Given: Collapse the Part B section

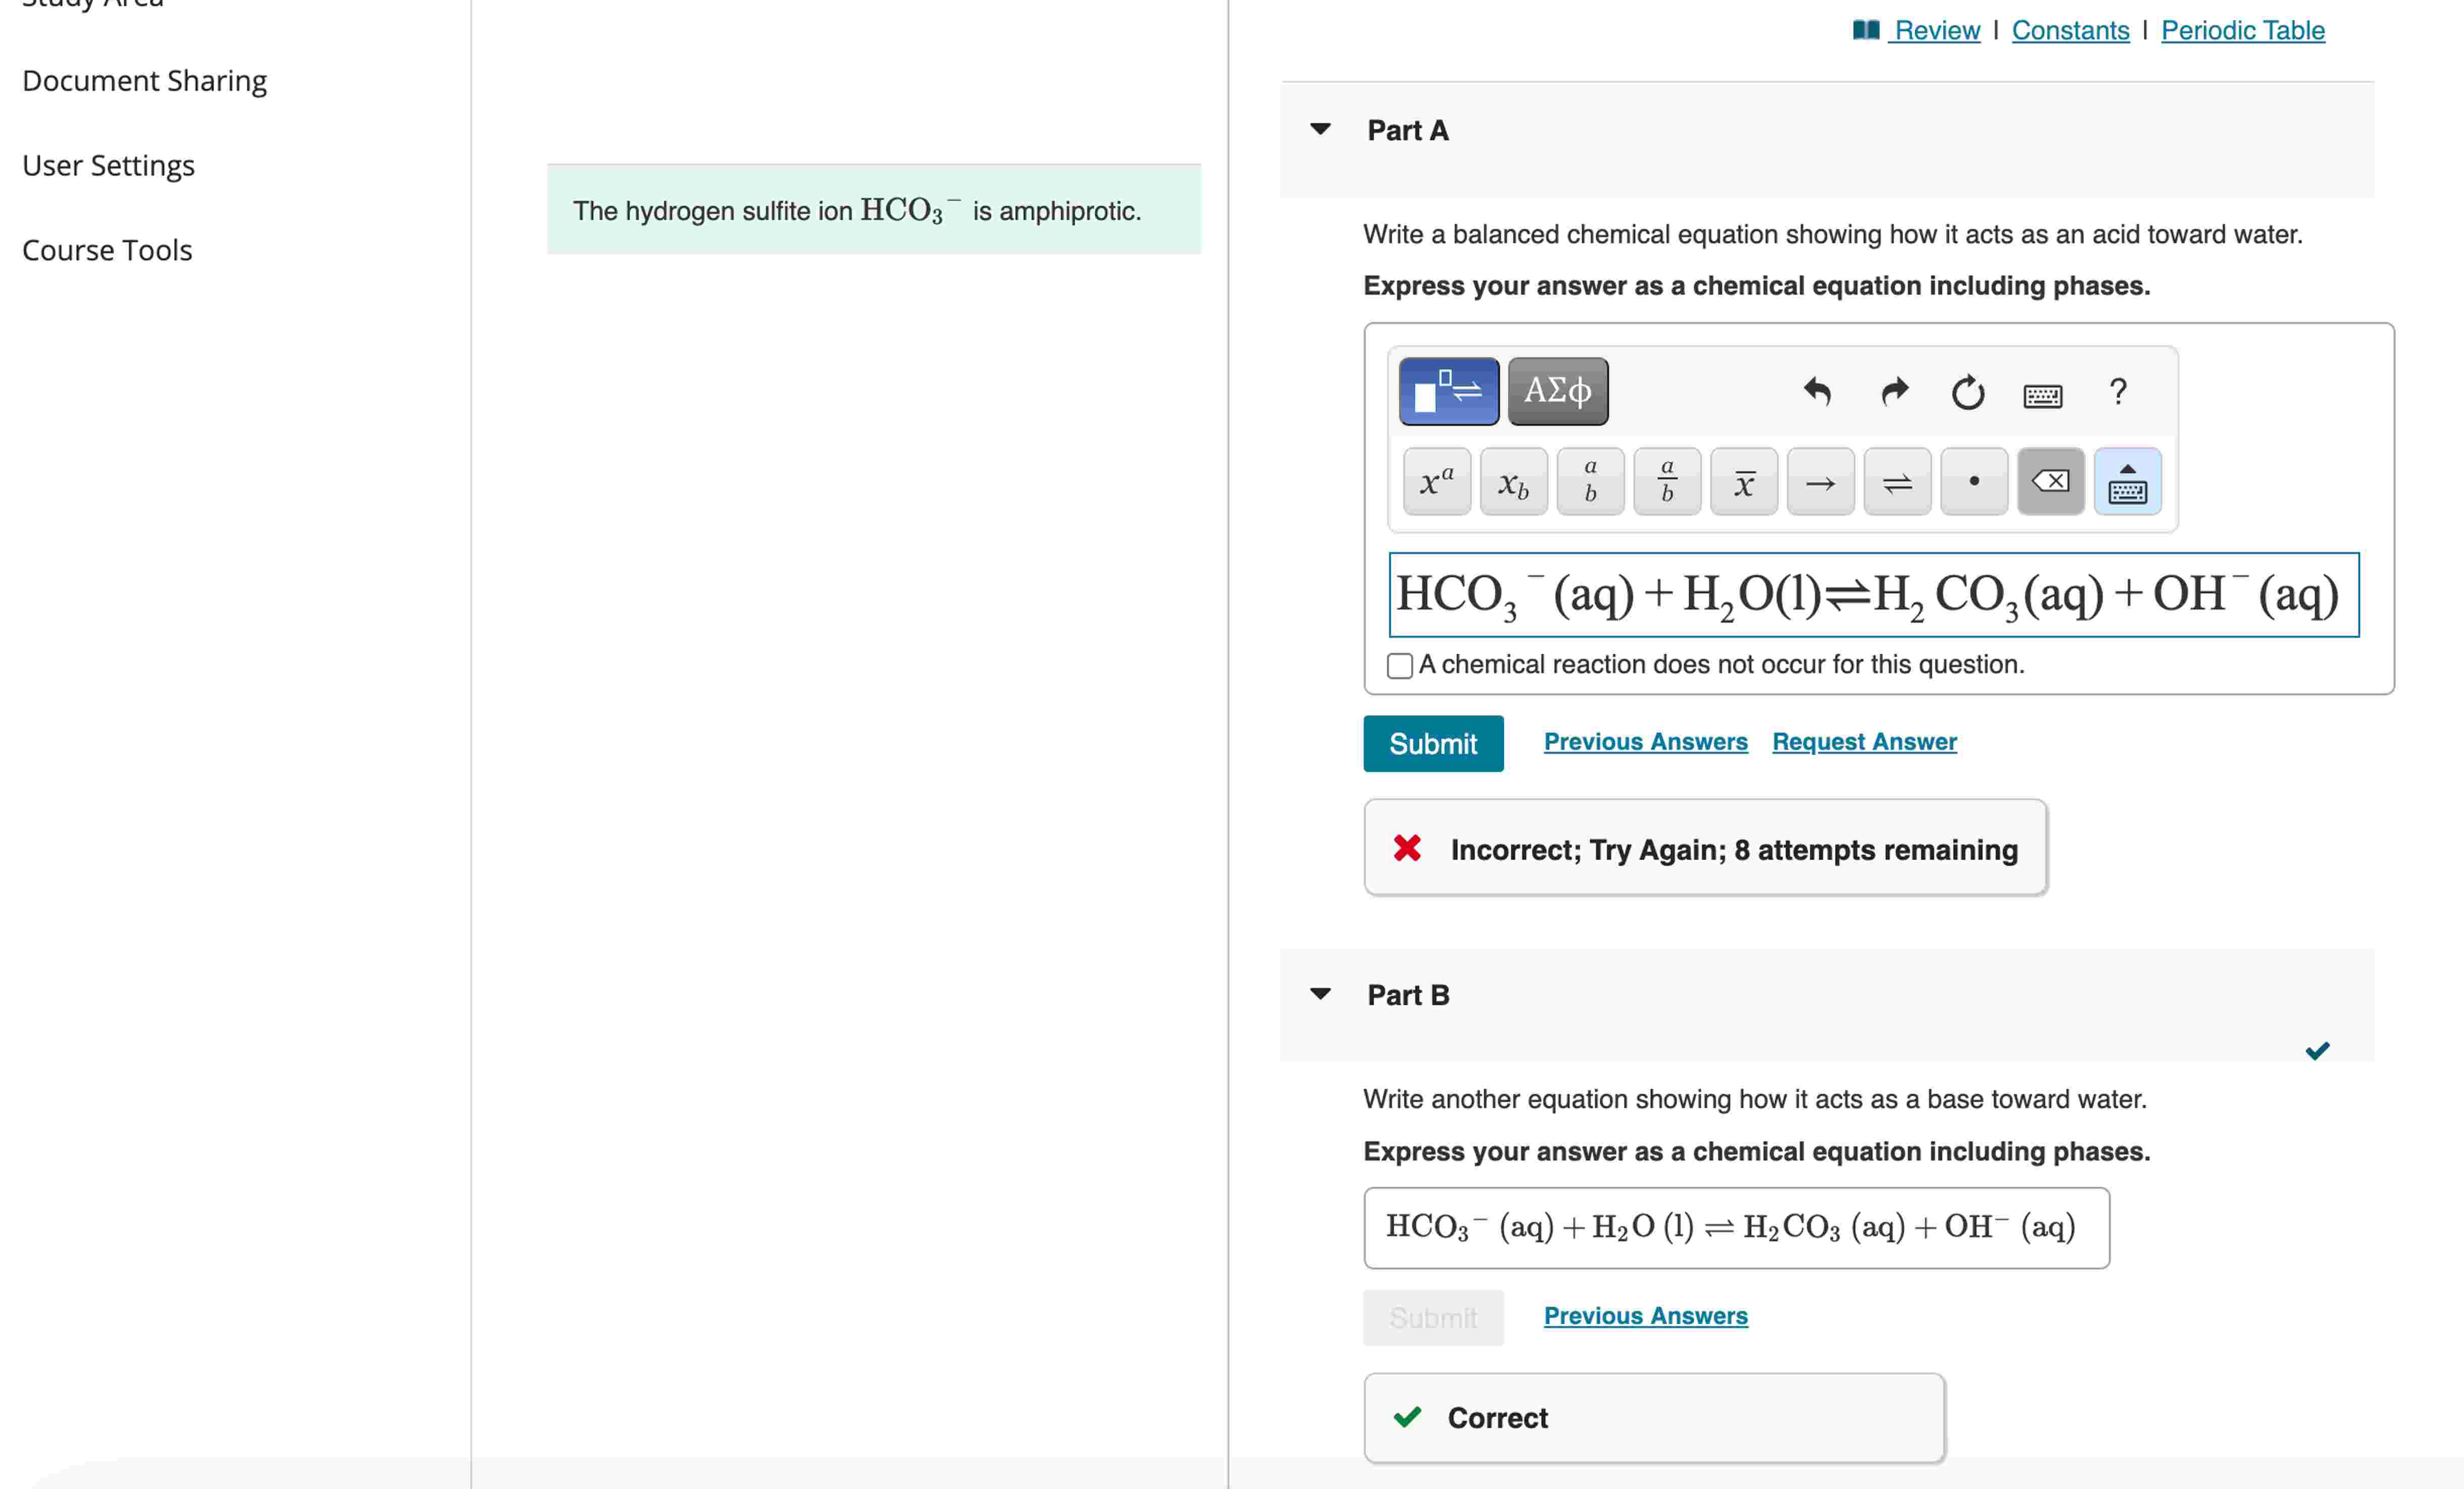Looking at the screenshot, I should (1320, 995).
